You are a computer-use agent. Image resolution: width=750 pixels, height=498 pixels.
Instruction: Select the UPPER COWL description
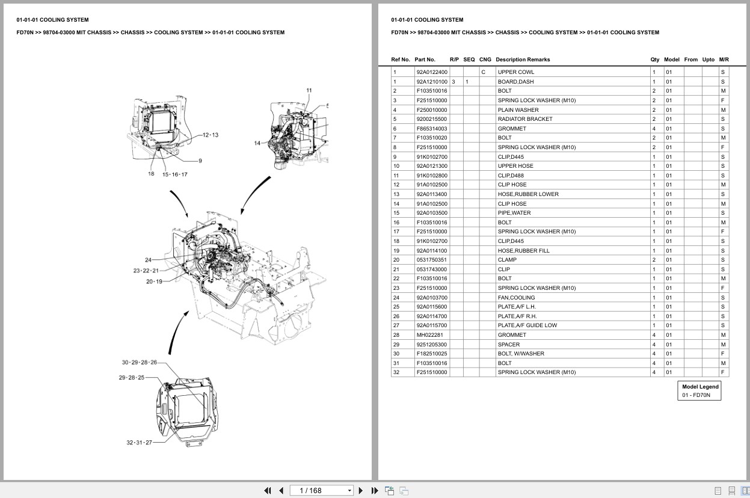coord(515,72)
